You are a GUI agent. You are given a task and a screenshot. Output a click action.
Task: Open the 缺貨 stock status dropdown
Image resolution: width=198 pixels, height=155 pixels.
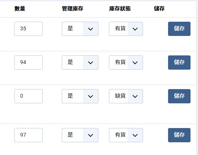click(126, 96)
